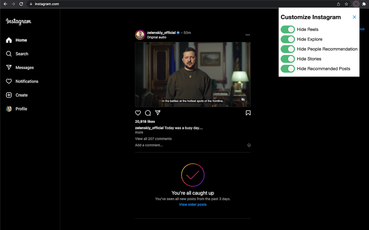Open Notifications via the heart sidebar icon
This screenshot has height=230, width=369.
click(x=9, y=81)
